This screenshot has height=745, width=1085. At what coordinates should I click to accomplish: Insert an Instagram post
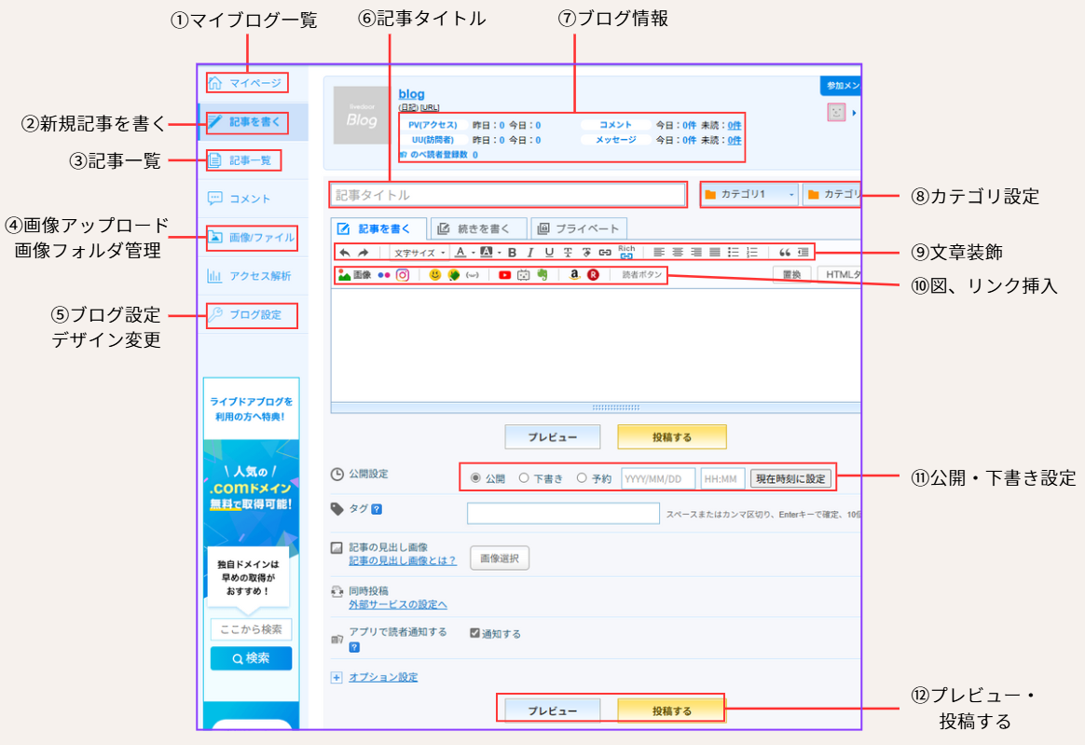pyautogui.click(x=403, y=275)
